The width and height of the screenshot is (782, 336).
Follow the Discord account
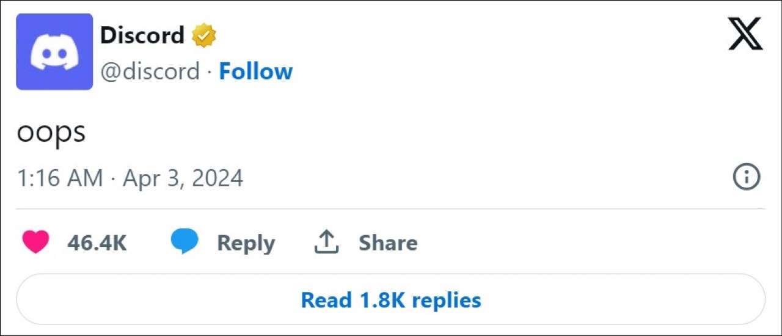[x=255, y=71]
